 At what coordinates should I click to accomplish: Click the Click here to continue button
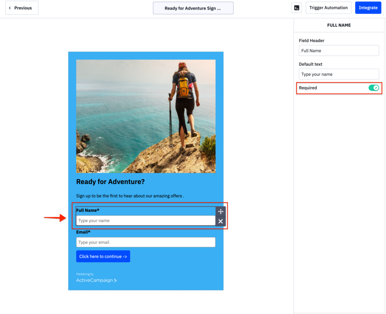[103, 256]
